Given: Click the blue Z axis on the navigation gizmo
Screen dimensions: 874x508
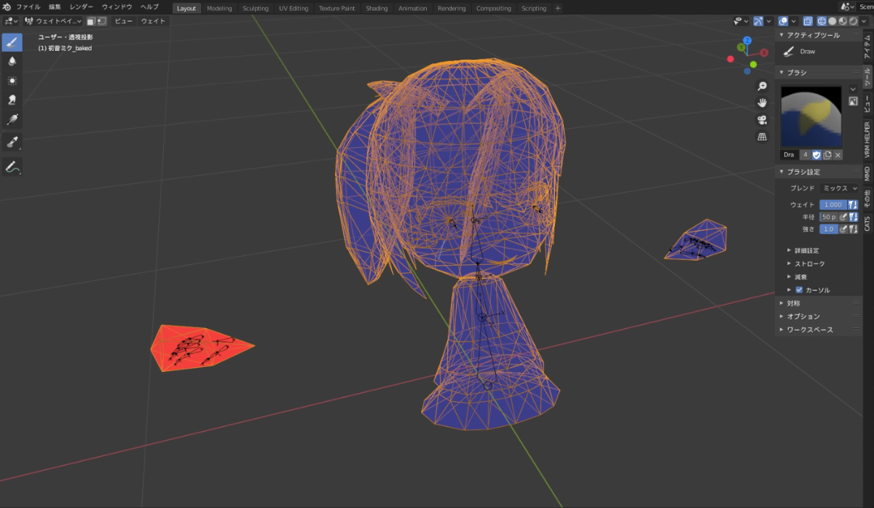Looking at the screenshot, I should (747, 41).
